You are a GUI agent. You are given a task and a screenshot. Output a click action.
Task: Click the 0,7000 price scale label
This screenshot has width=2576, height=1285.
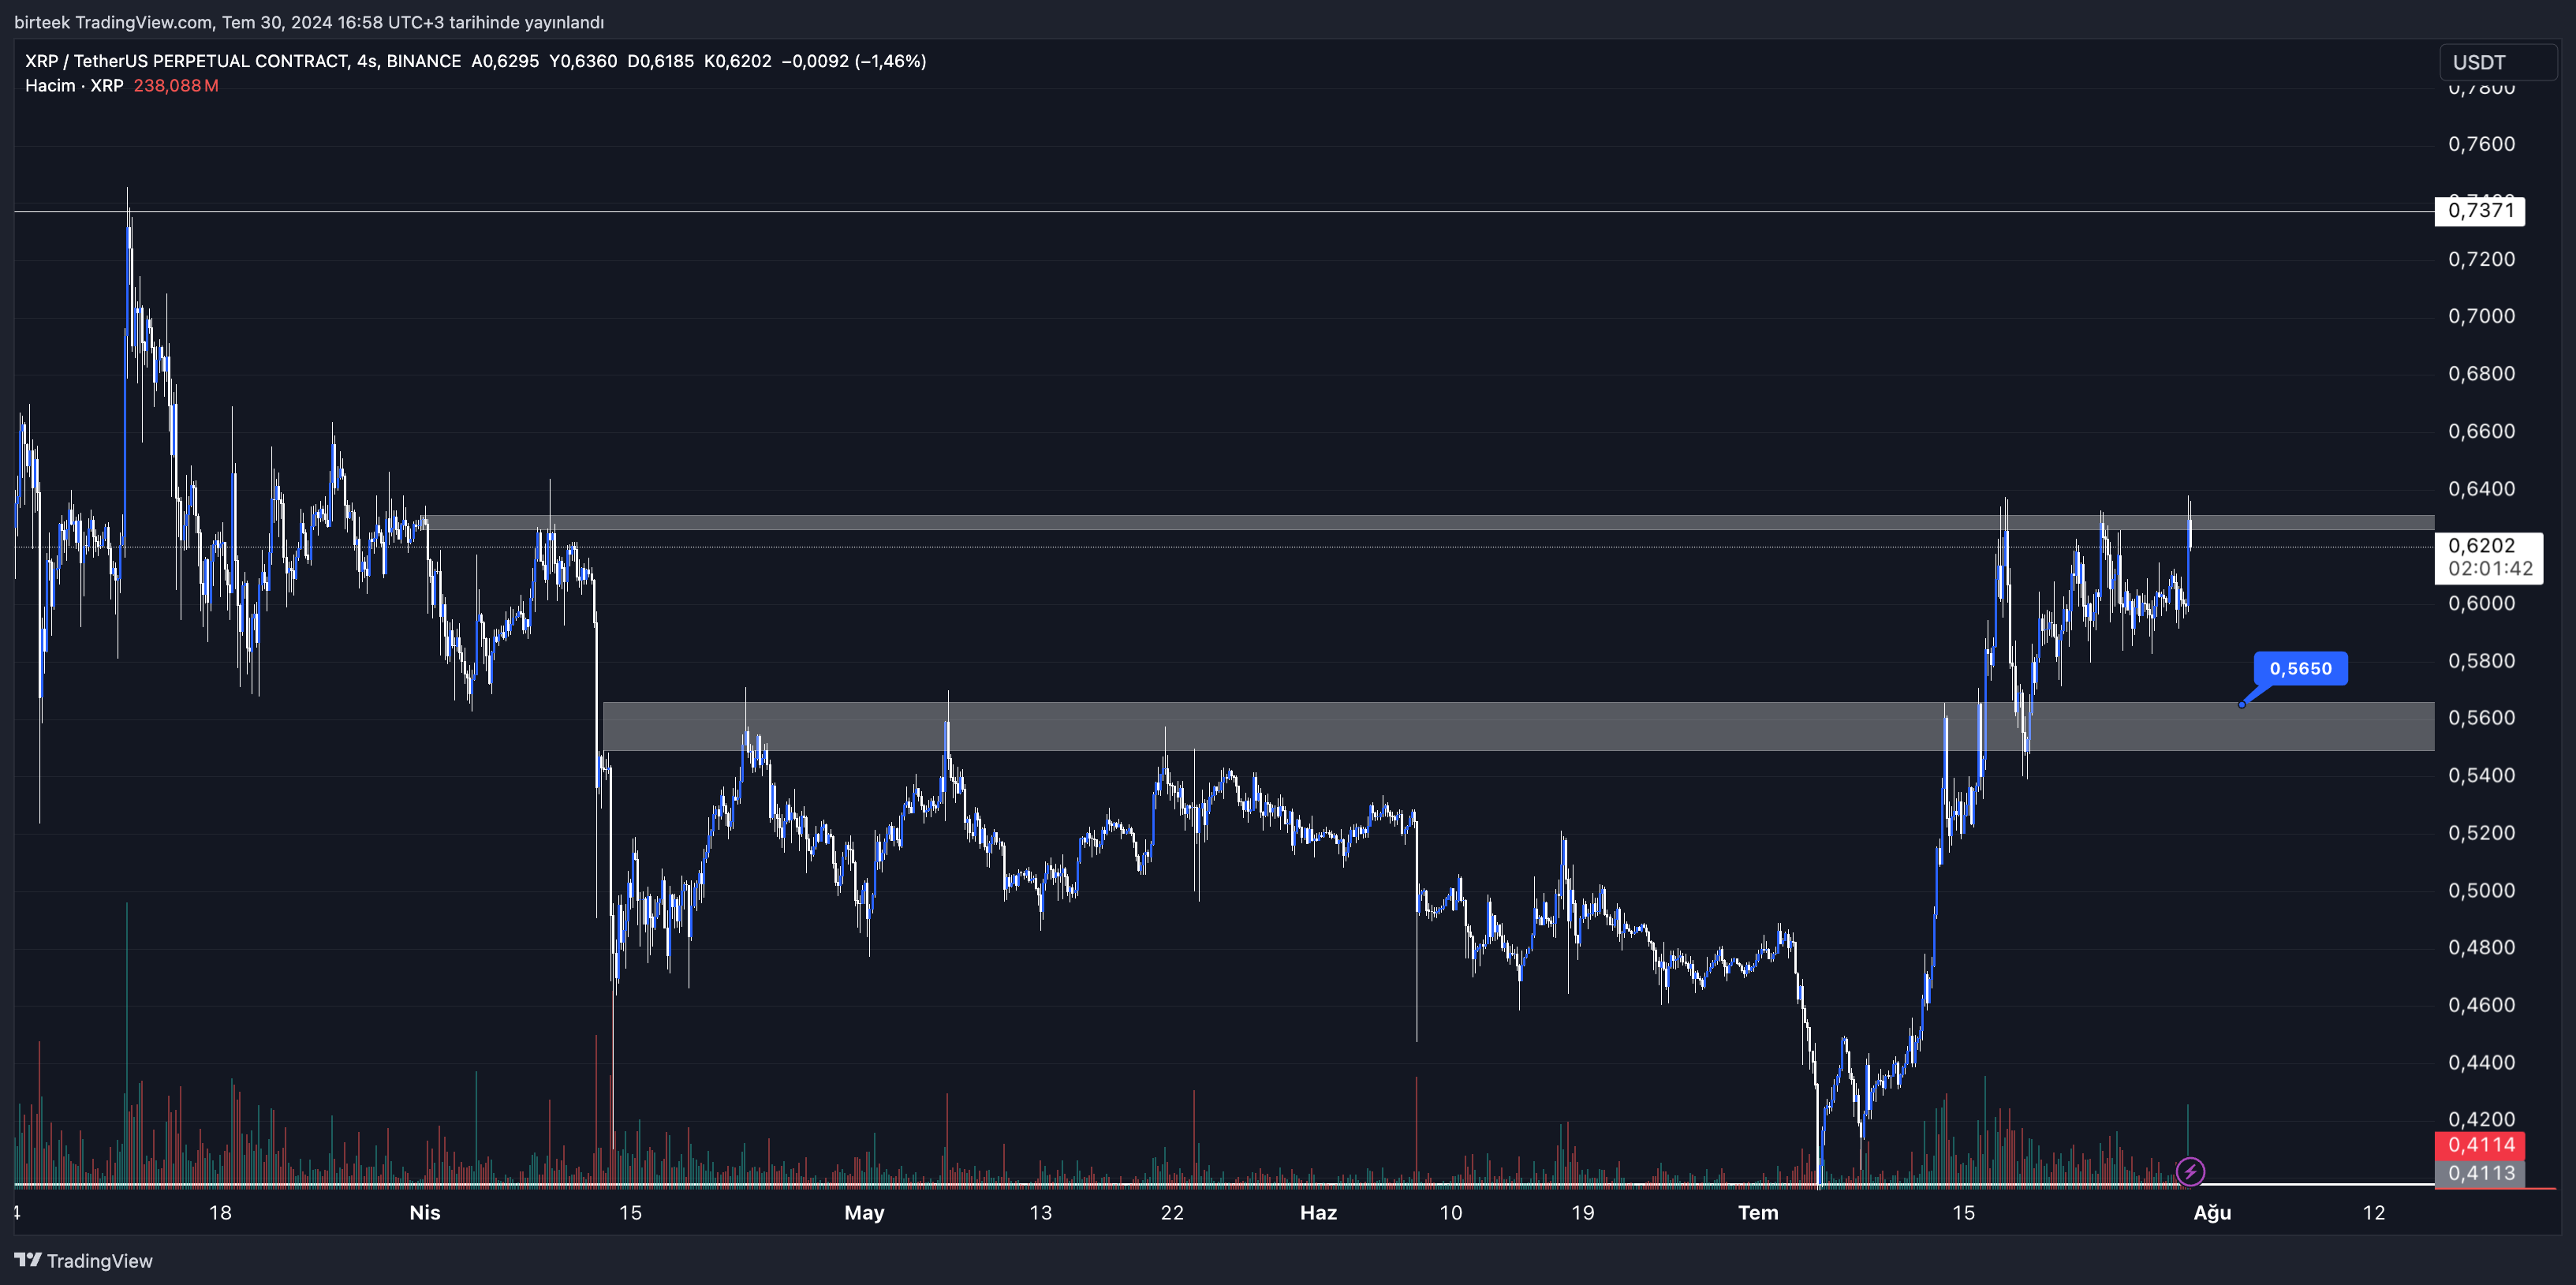pos(2481,316)
